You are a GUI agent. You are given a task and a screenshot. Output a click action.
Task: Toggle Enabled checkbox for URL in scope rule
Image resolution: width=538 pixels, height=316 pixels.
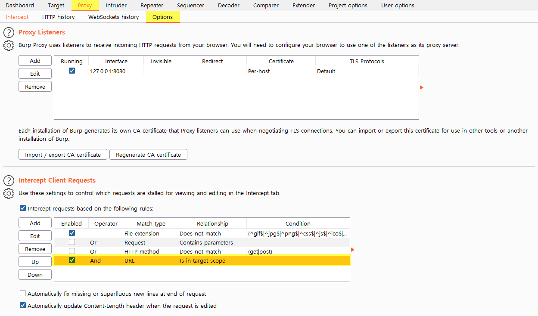pyautogui.click(x=72, y=260)
